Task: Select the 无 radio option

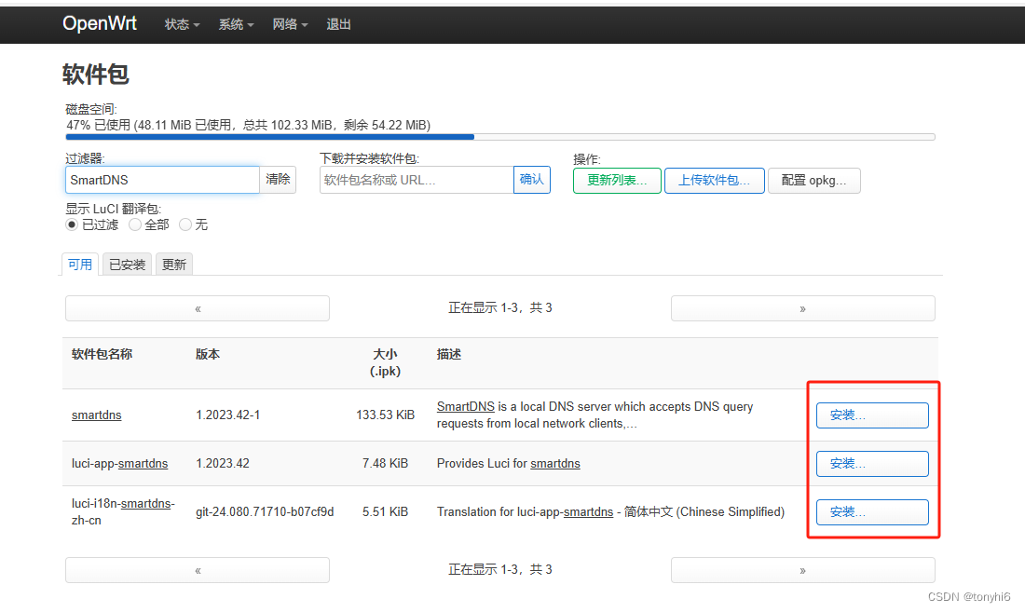Action: [x=185, y=224]
